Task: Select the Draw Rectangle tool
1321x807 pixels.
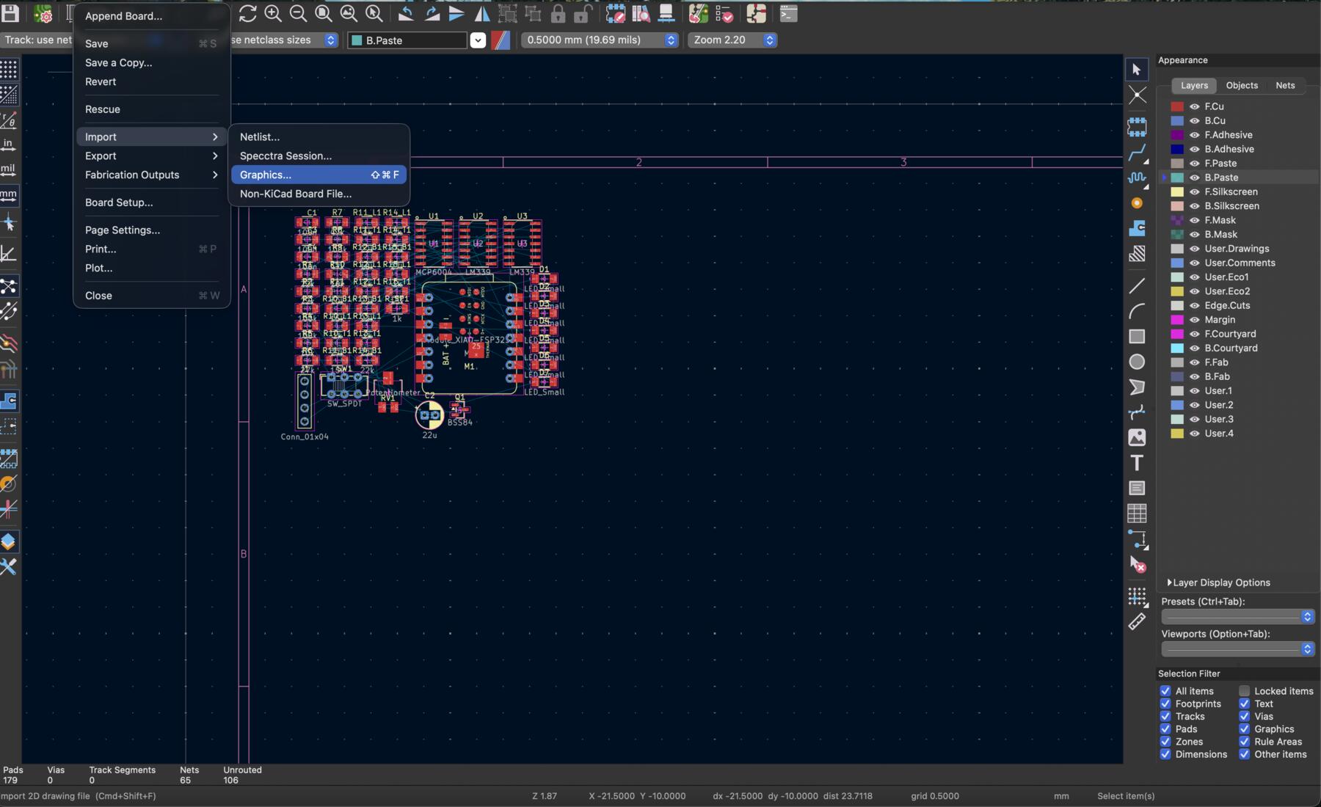Action: point(1138,336)
